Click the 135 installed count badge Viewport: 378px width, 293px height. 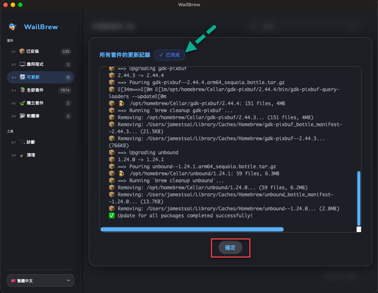[66, 52]
